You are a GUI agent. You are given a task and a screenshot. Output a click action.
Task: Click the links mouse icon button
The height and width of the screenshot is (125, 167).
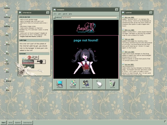coord(99,84)
